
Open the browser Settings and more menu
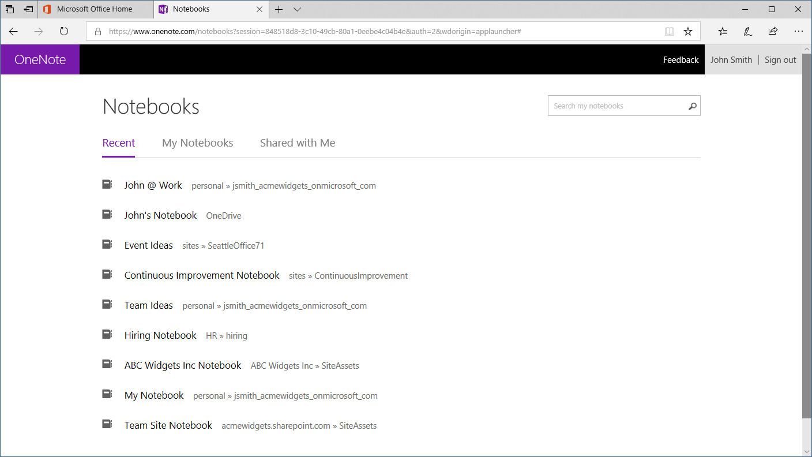coord(798,32)
